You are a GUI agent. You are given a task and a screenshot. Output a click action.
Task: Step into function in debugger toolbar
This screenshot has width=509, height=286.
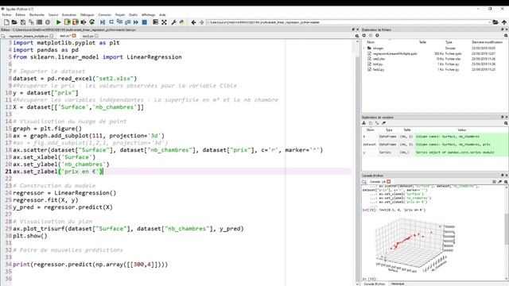119,22
